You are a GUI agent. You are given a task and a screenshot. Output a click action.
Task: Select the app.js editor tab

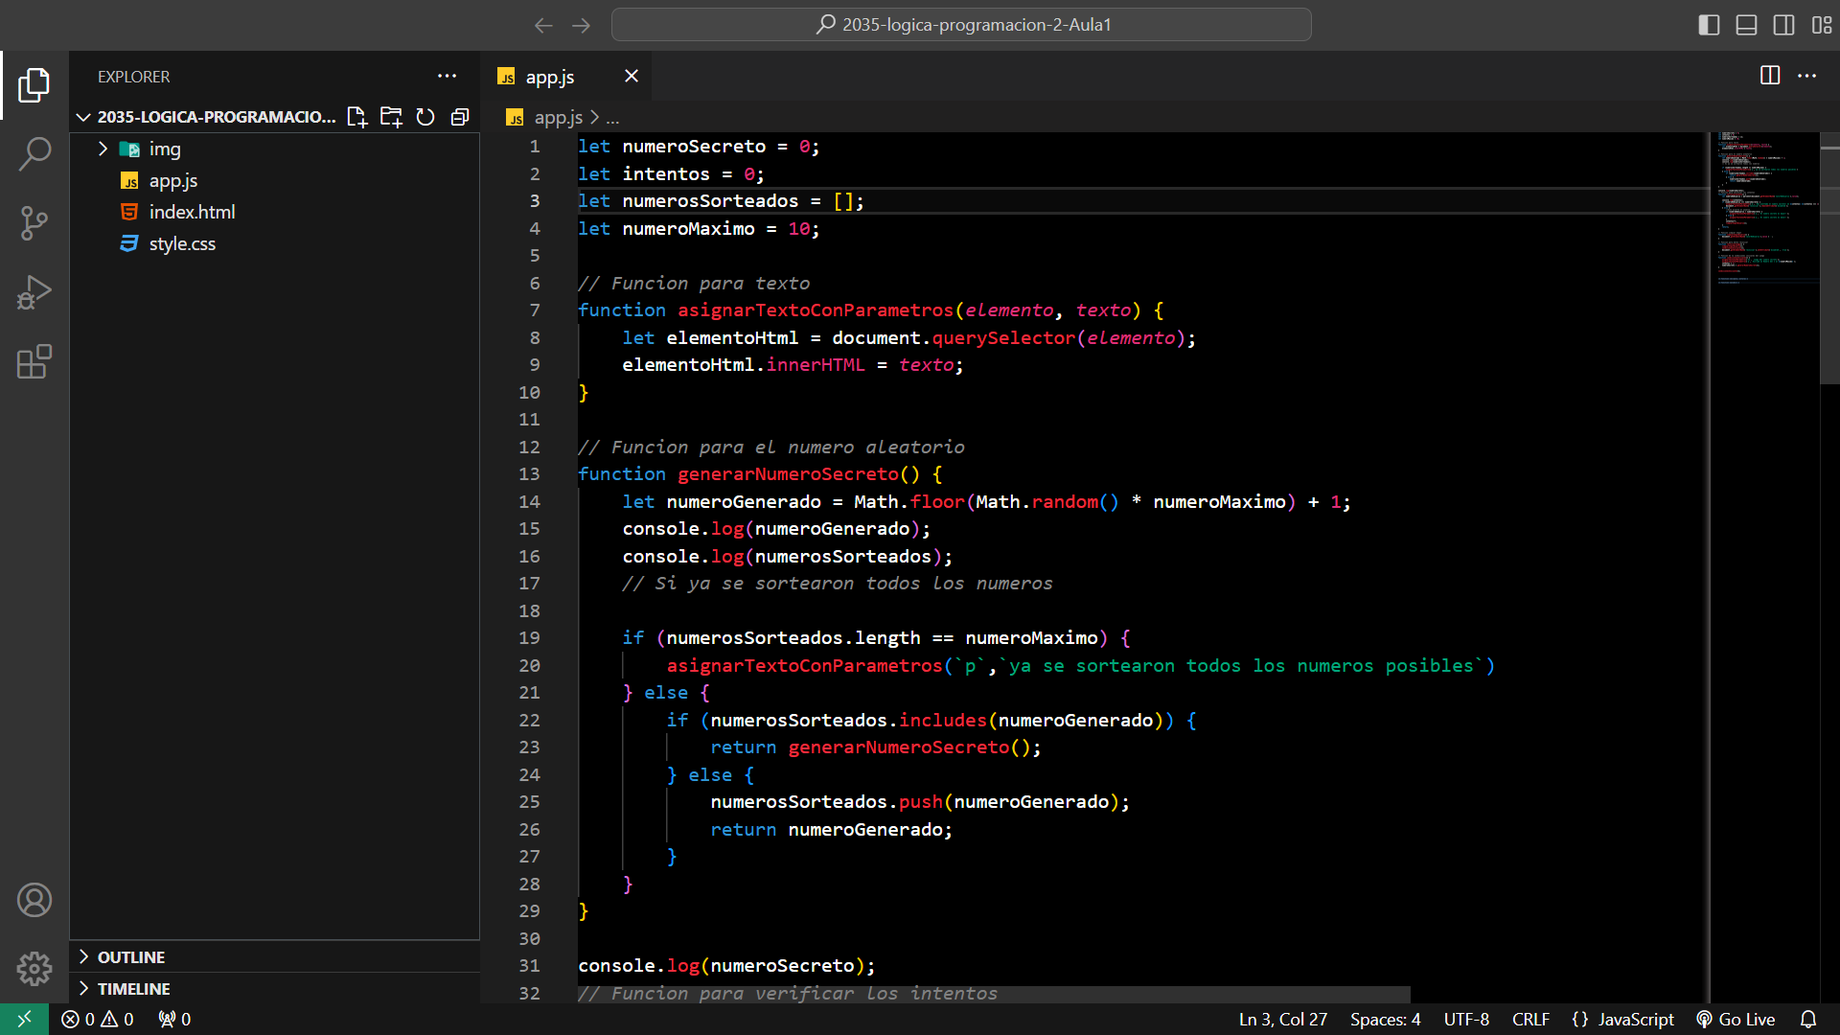pos(549,77)
